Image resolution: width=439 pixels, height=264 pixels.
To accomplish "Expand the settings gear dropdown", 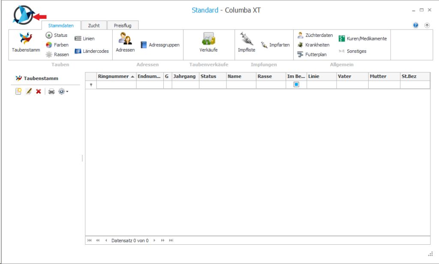I will tap(63, 91).
